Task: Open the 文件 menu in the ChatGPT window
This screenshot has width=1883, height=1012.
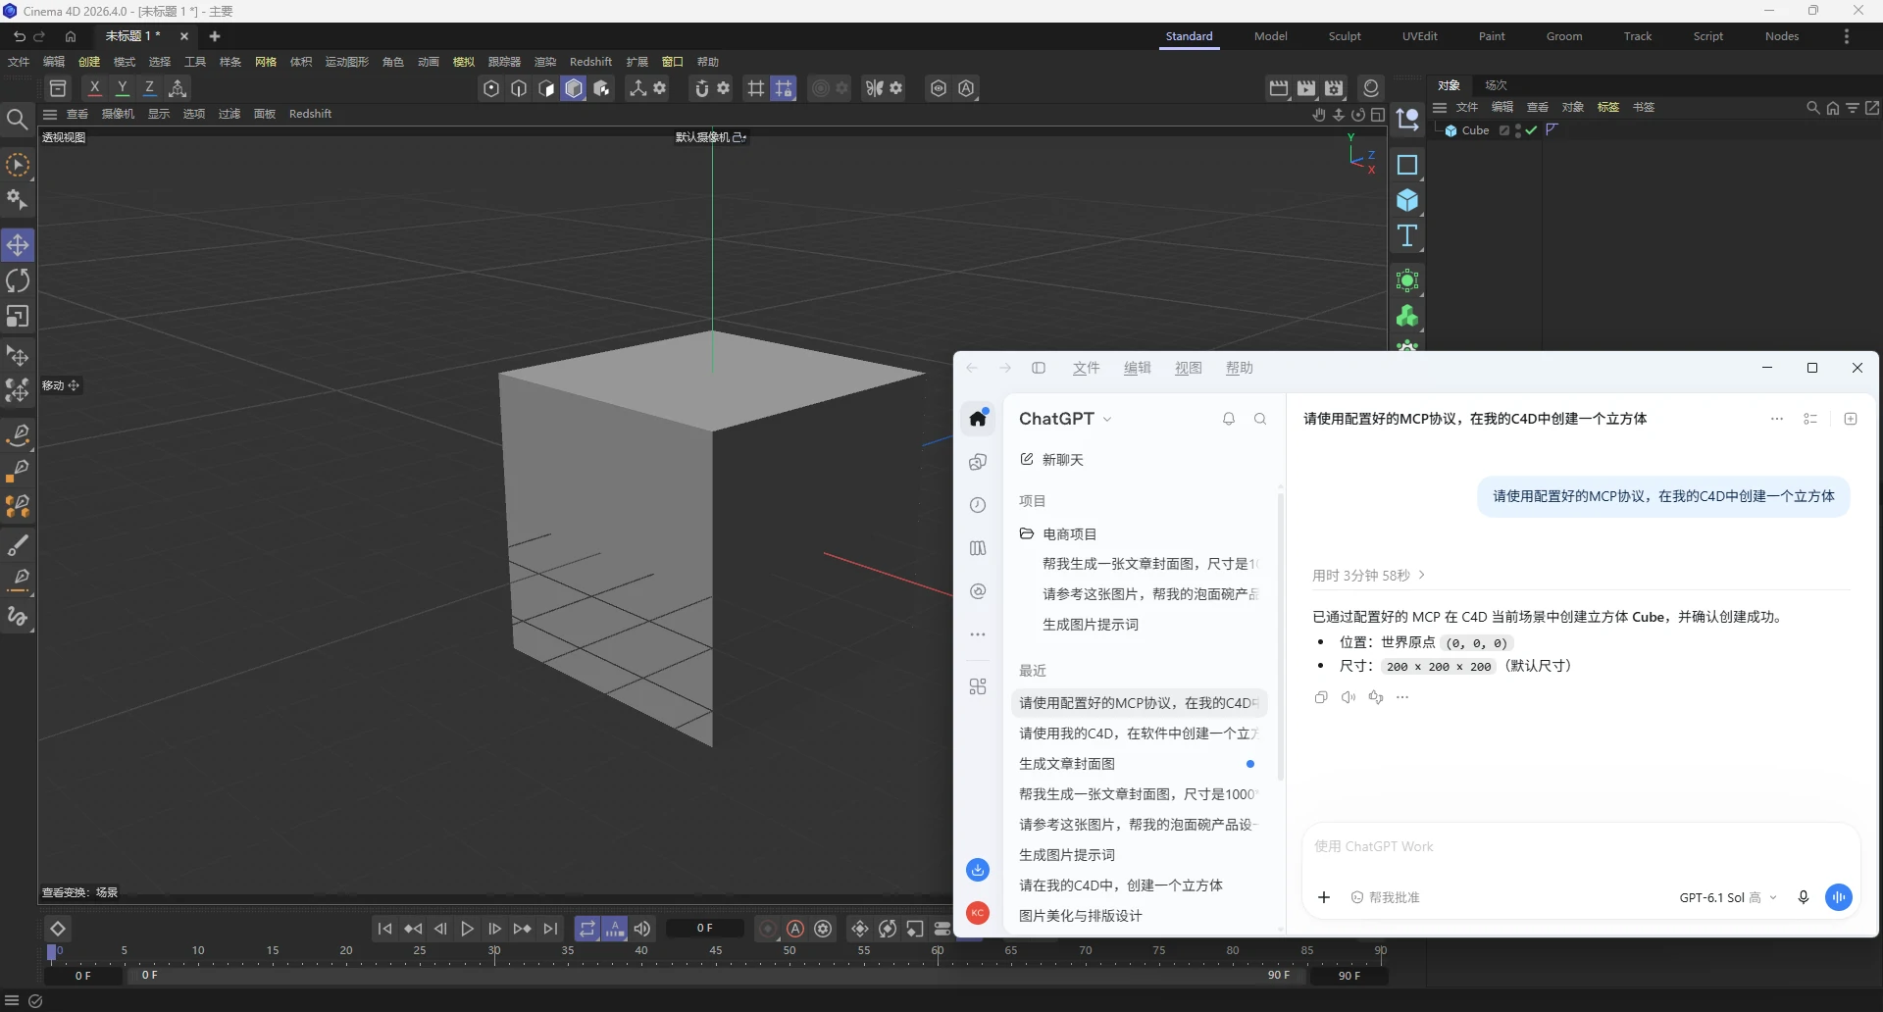Action: click(x=1086, y=368)
